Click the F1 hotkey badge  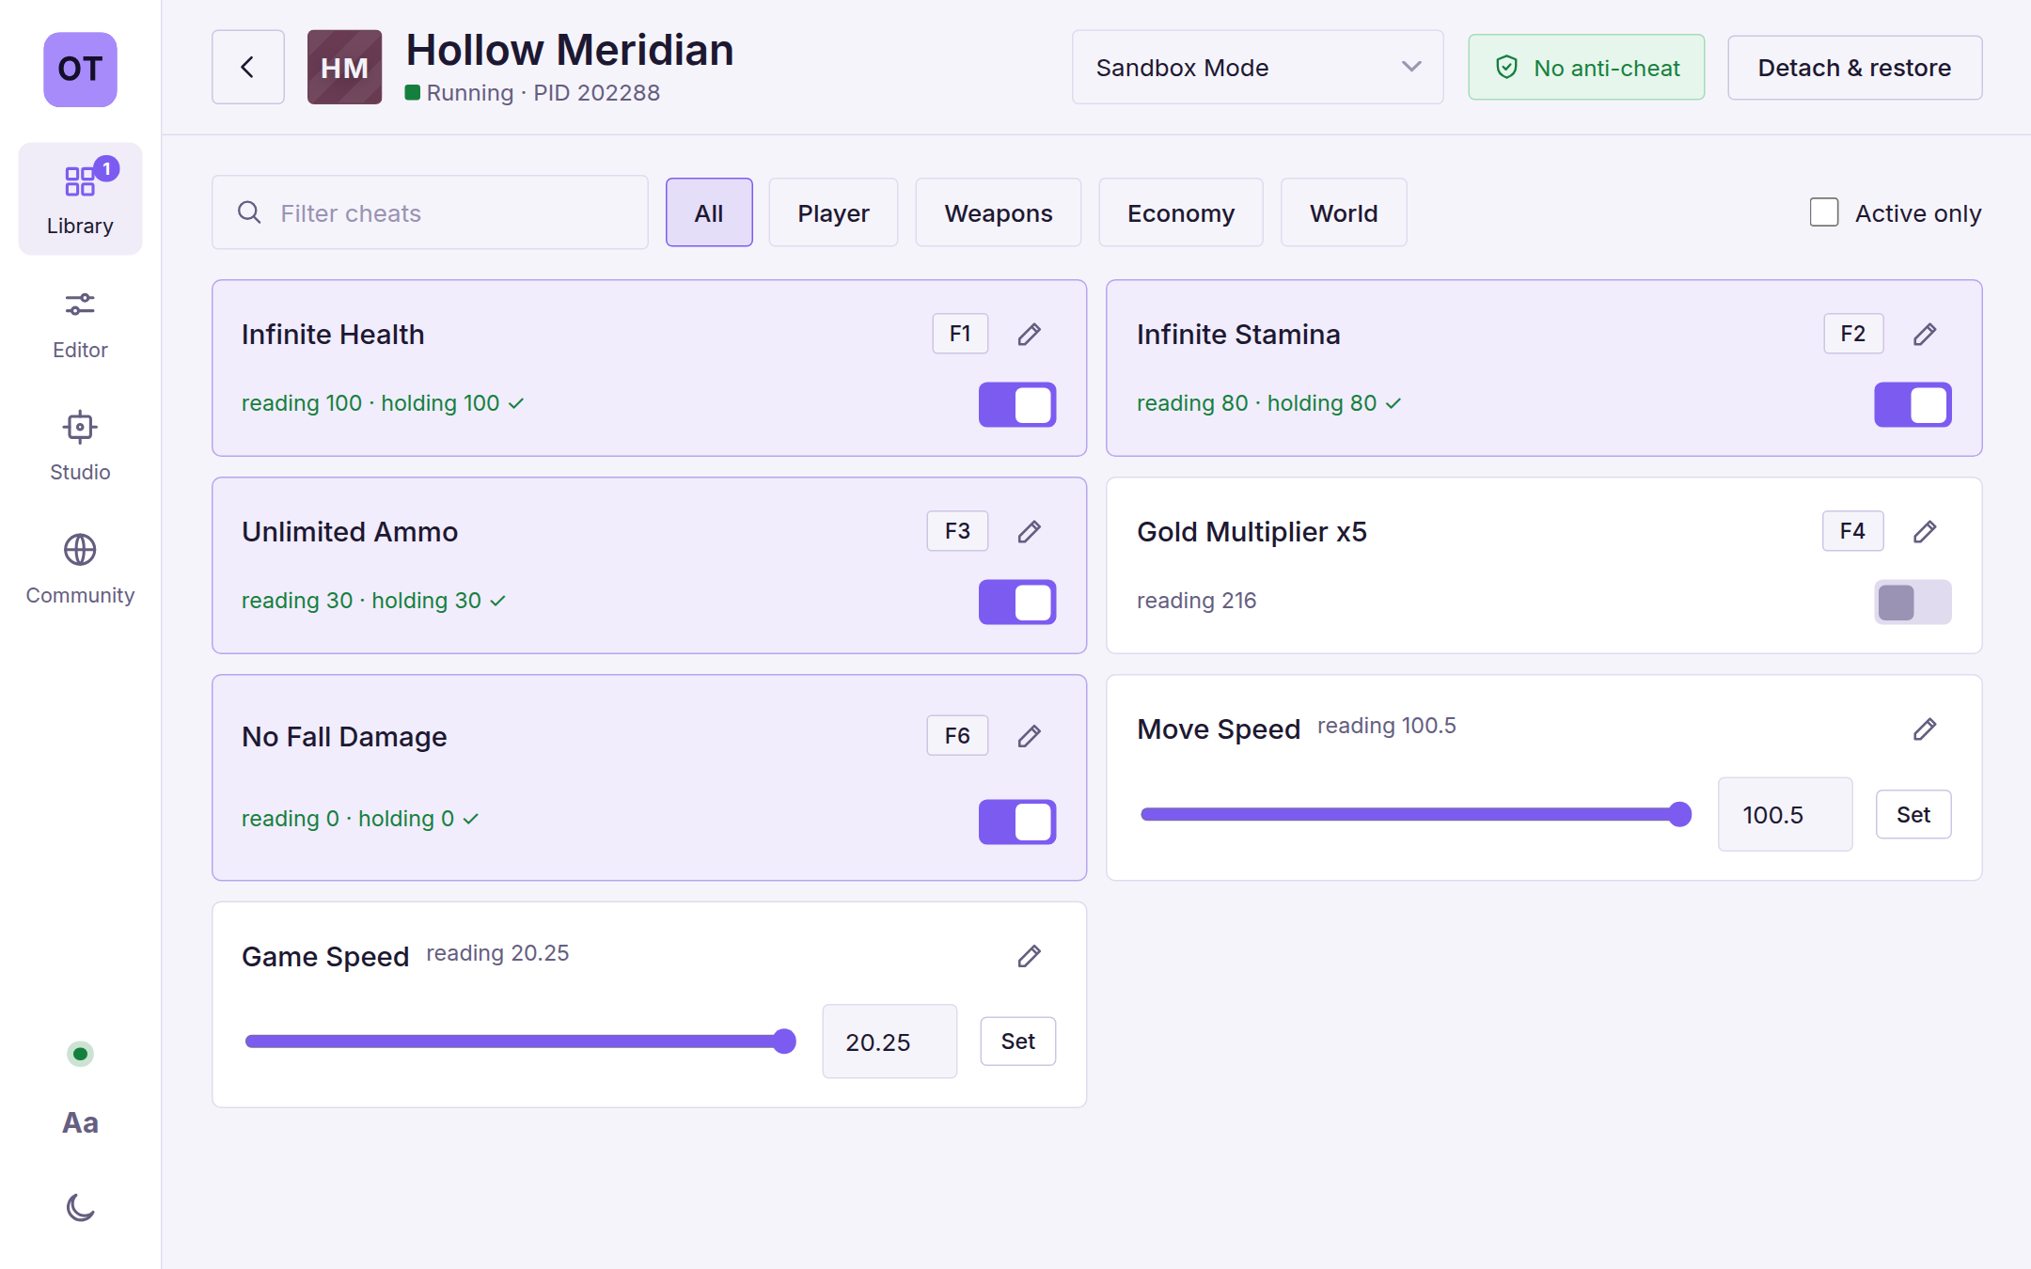(960, 334)
